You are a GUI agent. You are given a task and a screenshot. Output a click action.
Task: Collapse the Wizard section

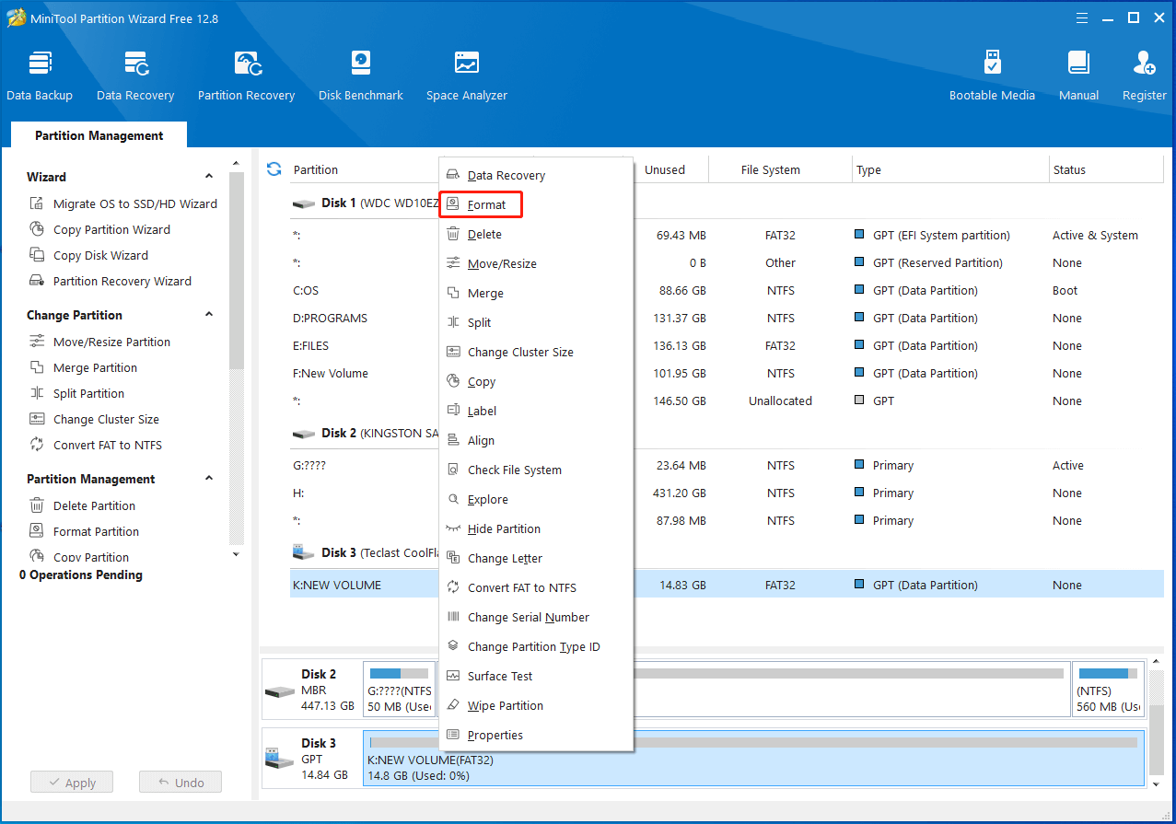pos(209,177)
